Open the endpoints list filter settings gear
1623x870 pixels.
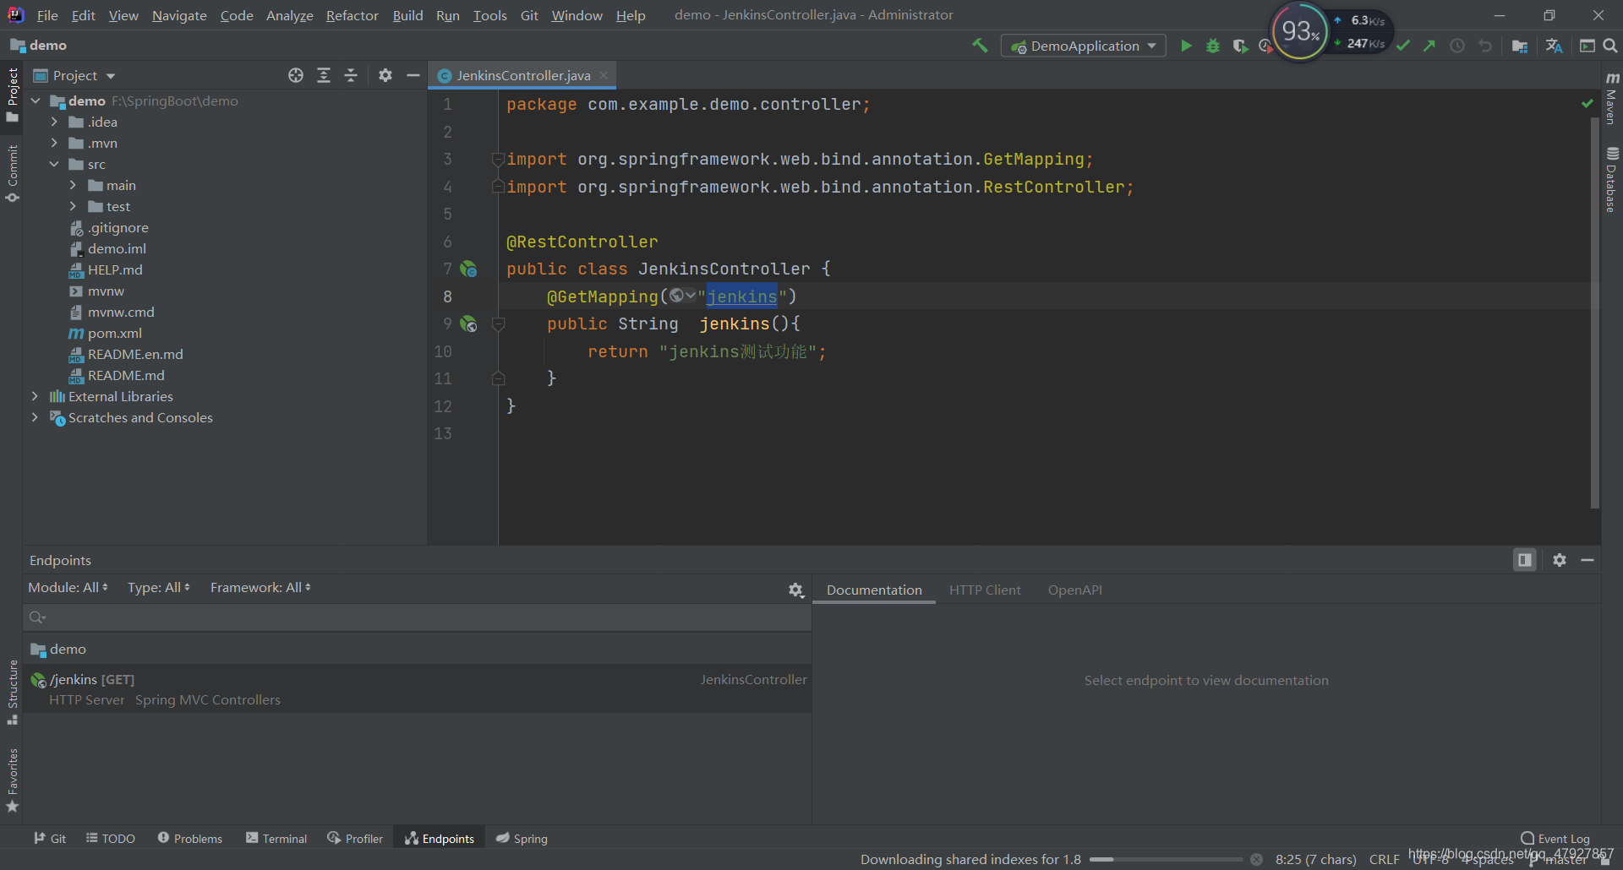(796, 590)
